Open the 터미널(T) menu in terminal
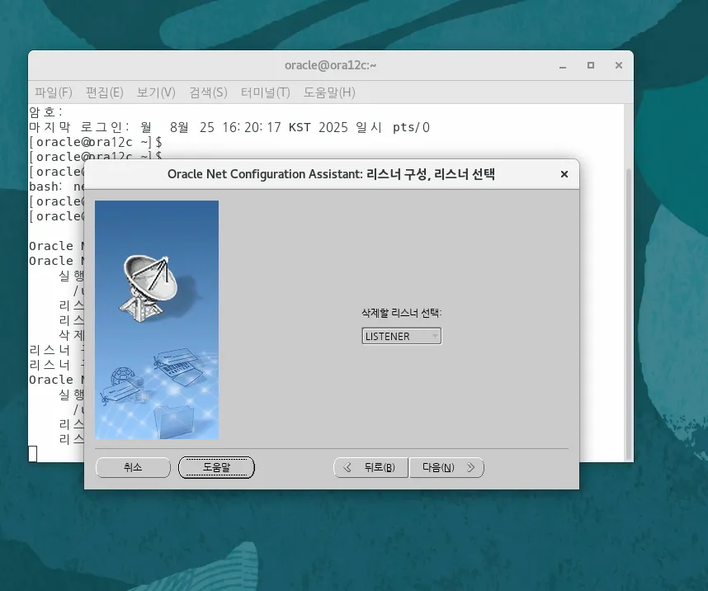Viewport: 708px width, 591px height. (x=265, y=92)
